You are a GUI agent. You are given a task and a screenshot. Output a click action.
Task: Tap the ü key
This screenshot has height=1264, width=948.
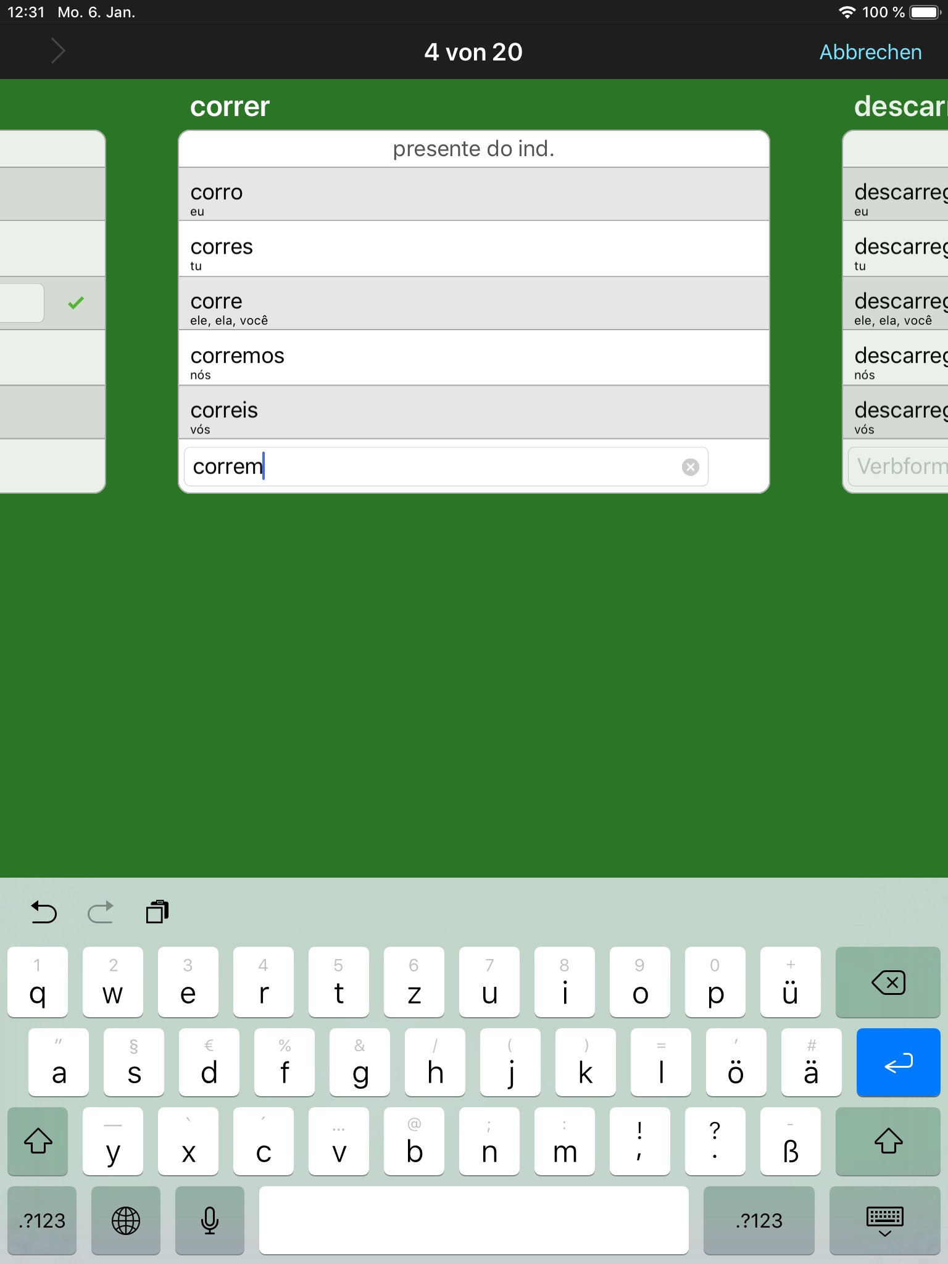(x=791, y=982)
